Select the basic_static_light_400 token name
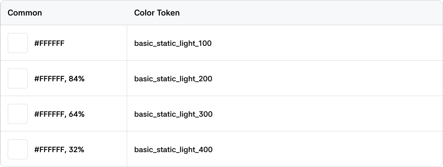Screen dimensions: 443x167 tap(173, 150)
